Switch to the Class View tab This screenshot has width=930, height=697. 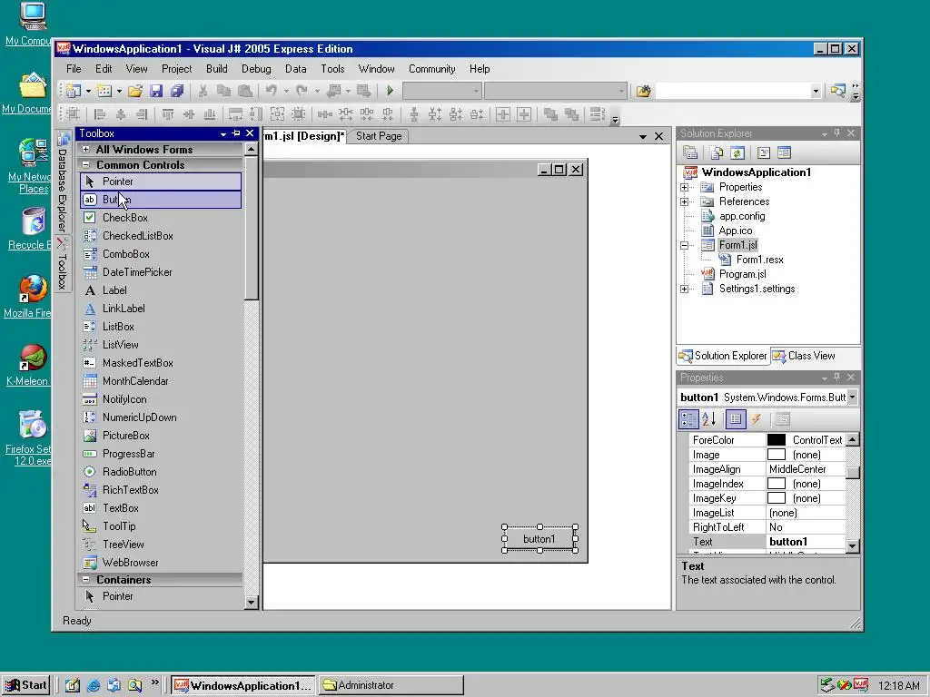point(805,356)
